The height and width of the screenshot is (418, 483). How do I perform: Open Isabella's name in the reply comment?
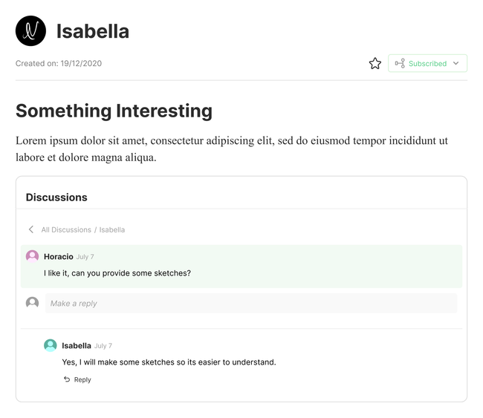click(77, 346)
